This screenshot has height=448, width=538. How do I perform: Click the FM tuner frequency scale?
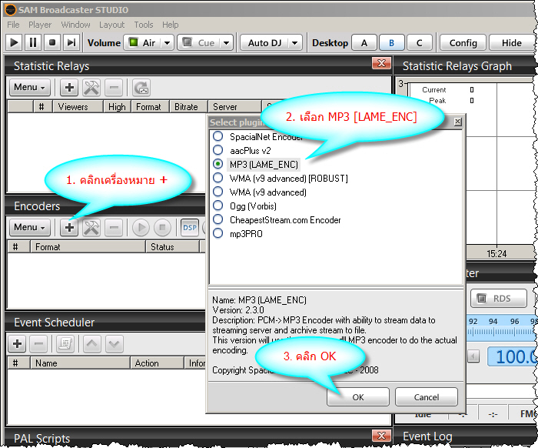click(500, 326)
